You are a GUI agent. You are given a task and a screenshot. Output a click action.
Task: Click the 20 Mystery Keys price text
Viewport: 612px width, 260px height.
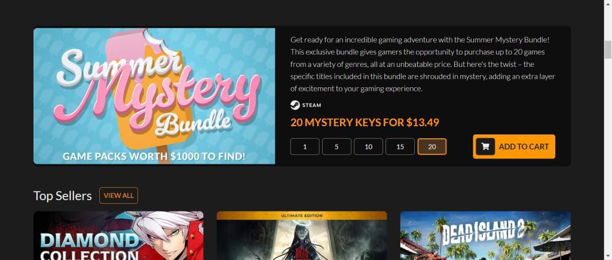[365, 122]
